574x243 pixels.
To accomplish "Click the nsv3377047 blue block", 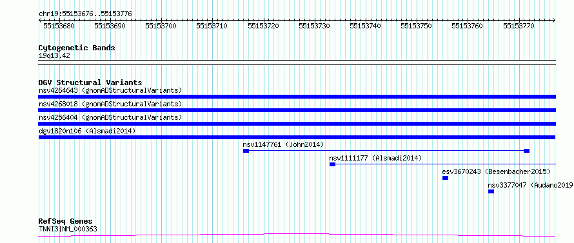I will [491, 191].
